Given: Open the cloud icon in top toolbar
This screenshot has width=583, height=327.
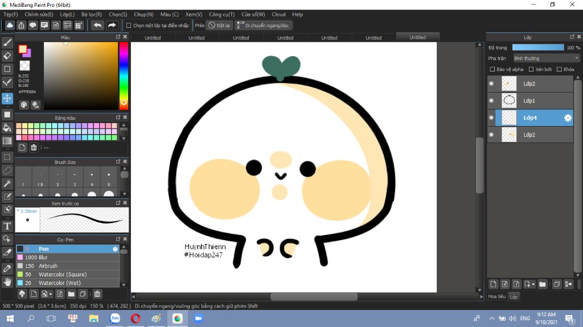Looking at the screenshot, I should (10, 25).
